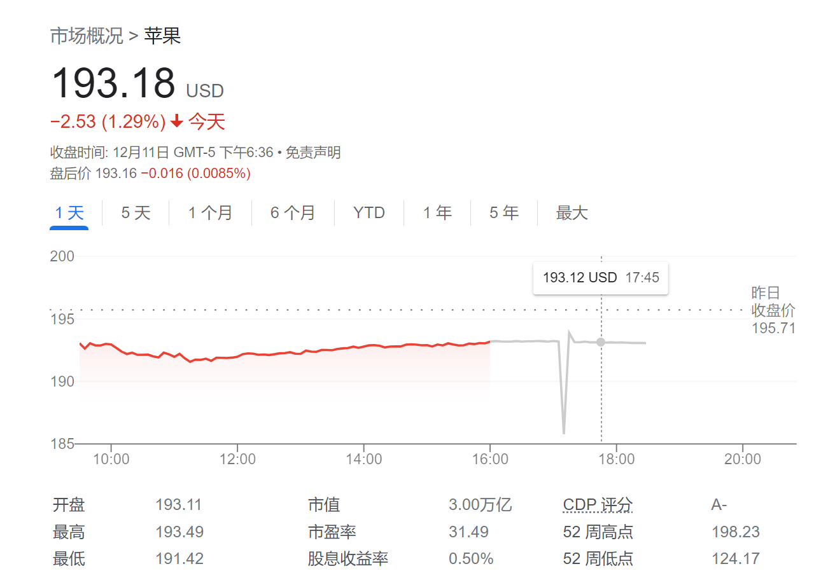This screenshot has height=578, width=828.
Task: Select the 1 个月 chart period
Action: coord(210,213)
